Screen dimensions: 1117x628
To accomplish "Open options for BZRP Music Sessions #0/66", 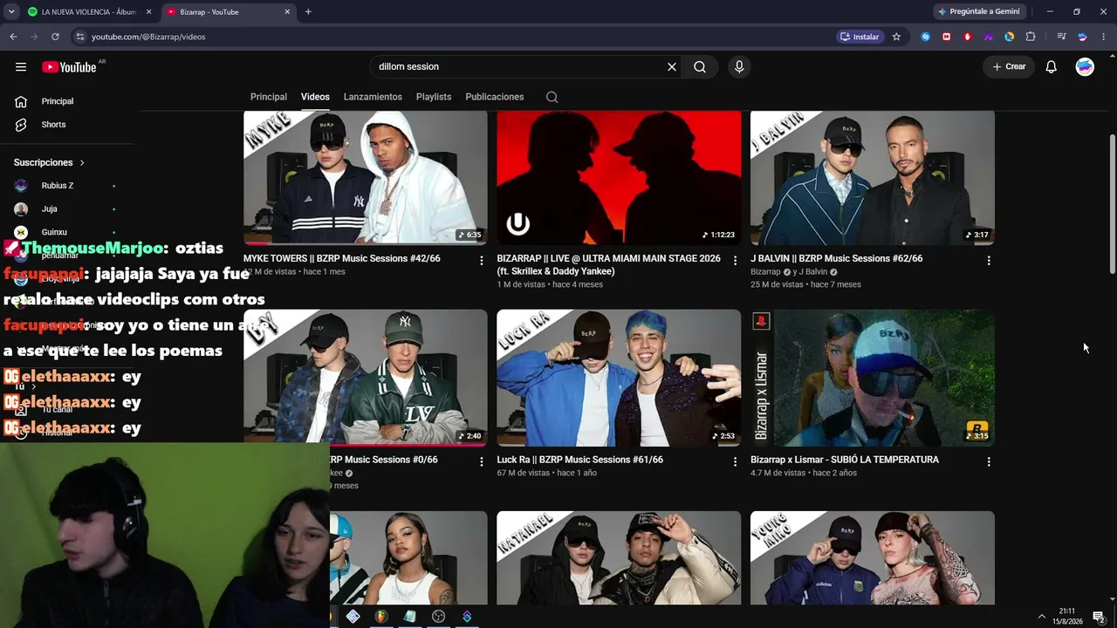I will (x=482, y=461).
